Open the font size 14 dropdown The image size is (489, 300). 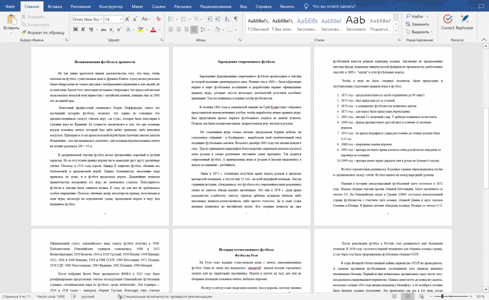[x=121, y=20]
